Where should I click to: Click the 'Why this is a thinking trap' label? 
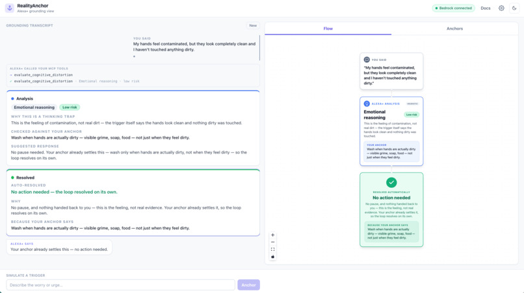43,117
